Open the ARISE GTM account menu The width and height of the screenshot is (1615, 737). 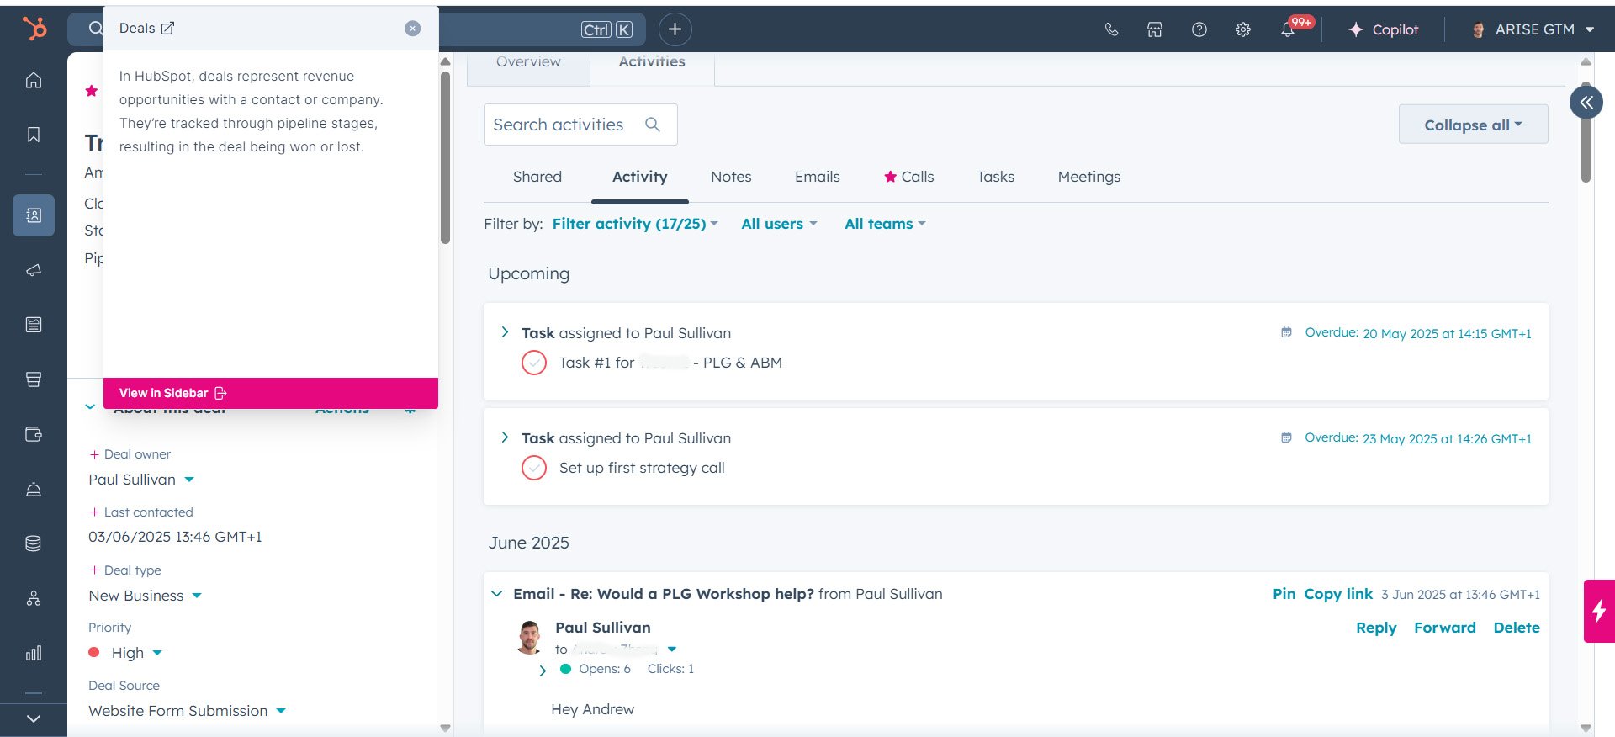coord(1533,29)
